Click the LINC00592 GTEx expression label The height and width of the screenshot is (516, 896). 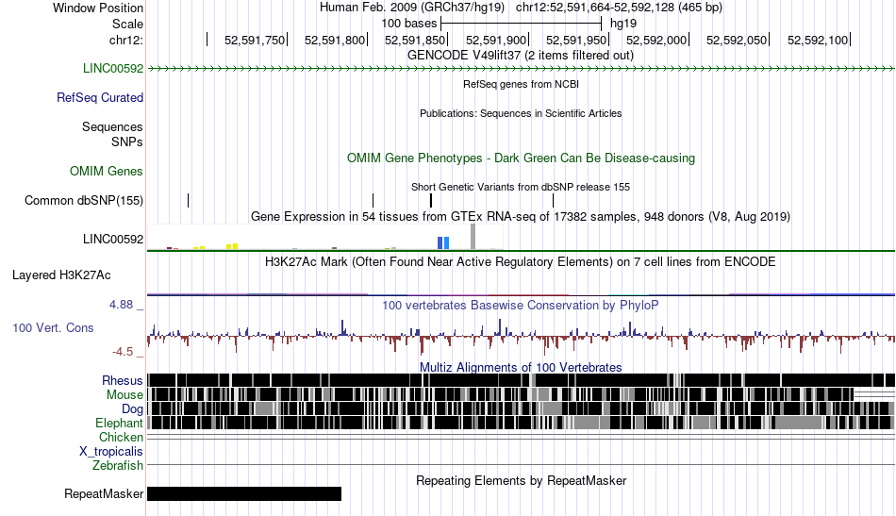coord(113,240)
